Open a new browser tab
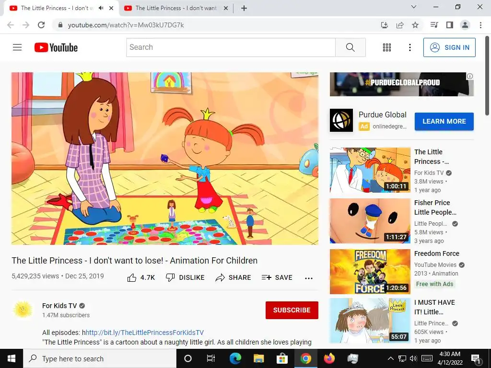This screenshot has width=491, height=368. click(244, 8)
